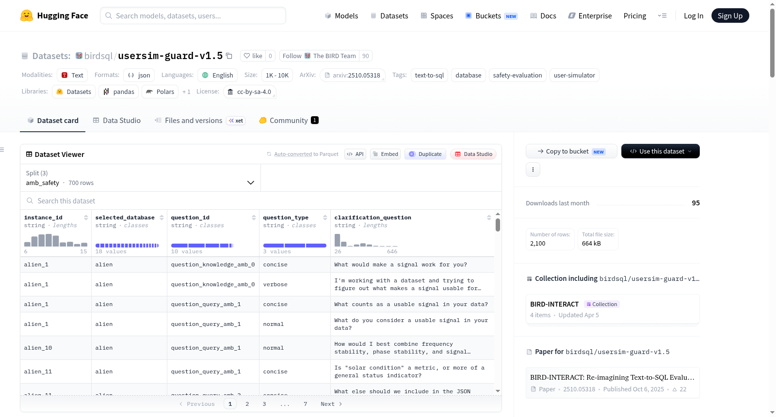Click the red Data Studio button in viewer
The image size is (776, 417).
[x=473, y=154]
